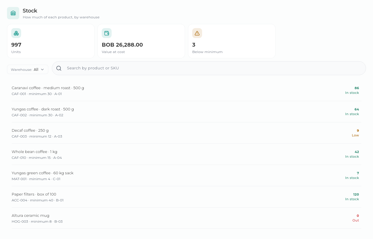Click the units cubes icon
Image resolution: width=373 pixels, height=239 pixels.
point(16,33)
